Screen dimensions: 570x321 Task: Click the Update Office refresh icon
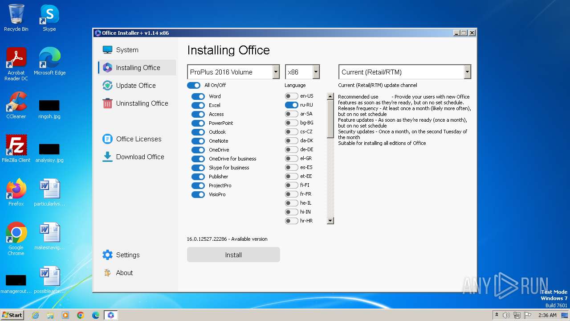click(107, 86)
